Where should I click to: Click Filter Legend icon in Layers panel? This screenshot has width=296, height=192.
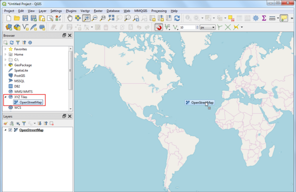24,124
